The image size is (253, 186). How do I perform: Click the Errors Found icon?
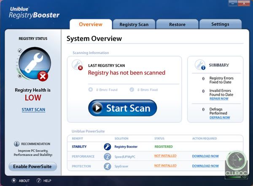coord(91,89)
